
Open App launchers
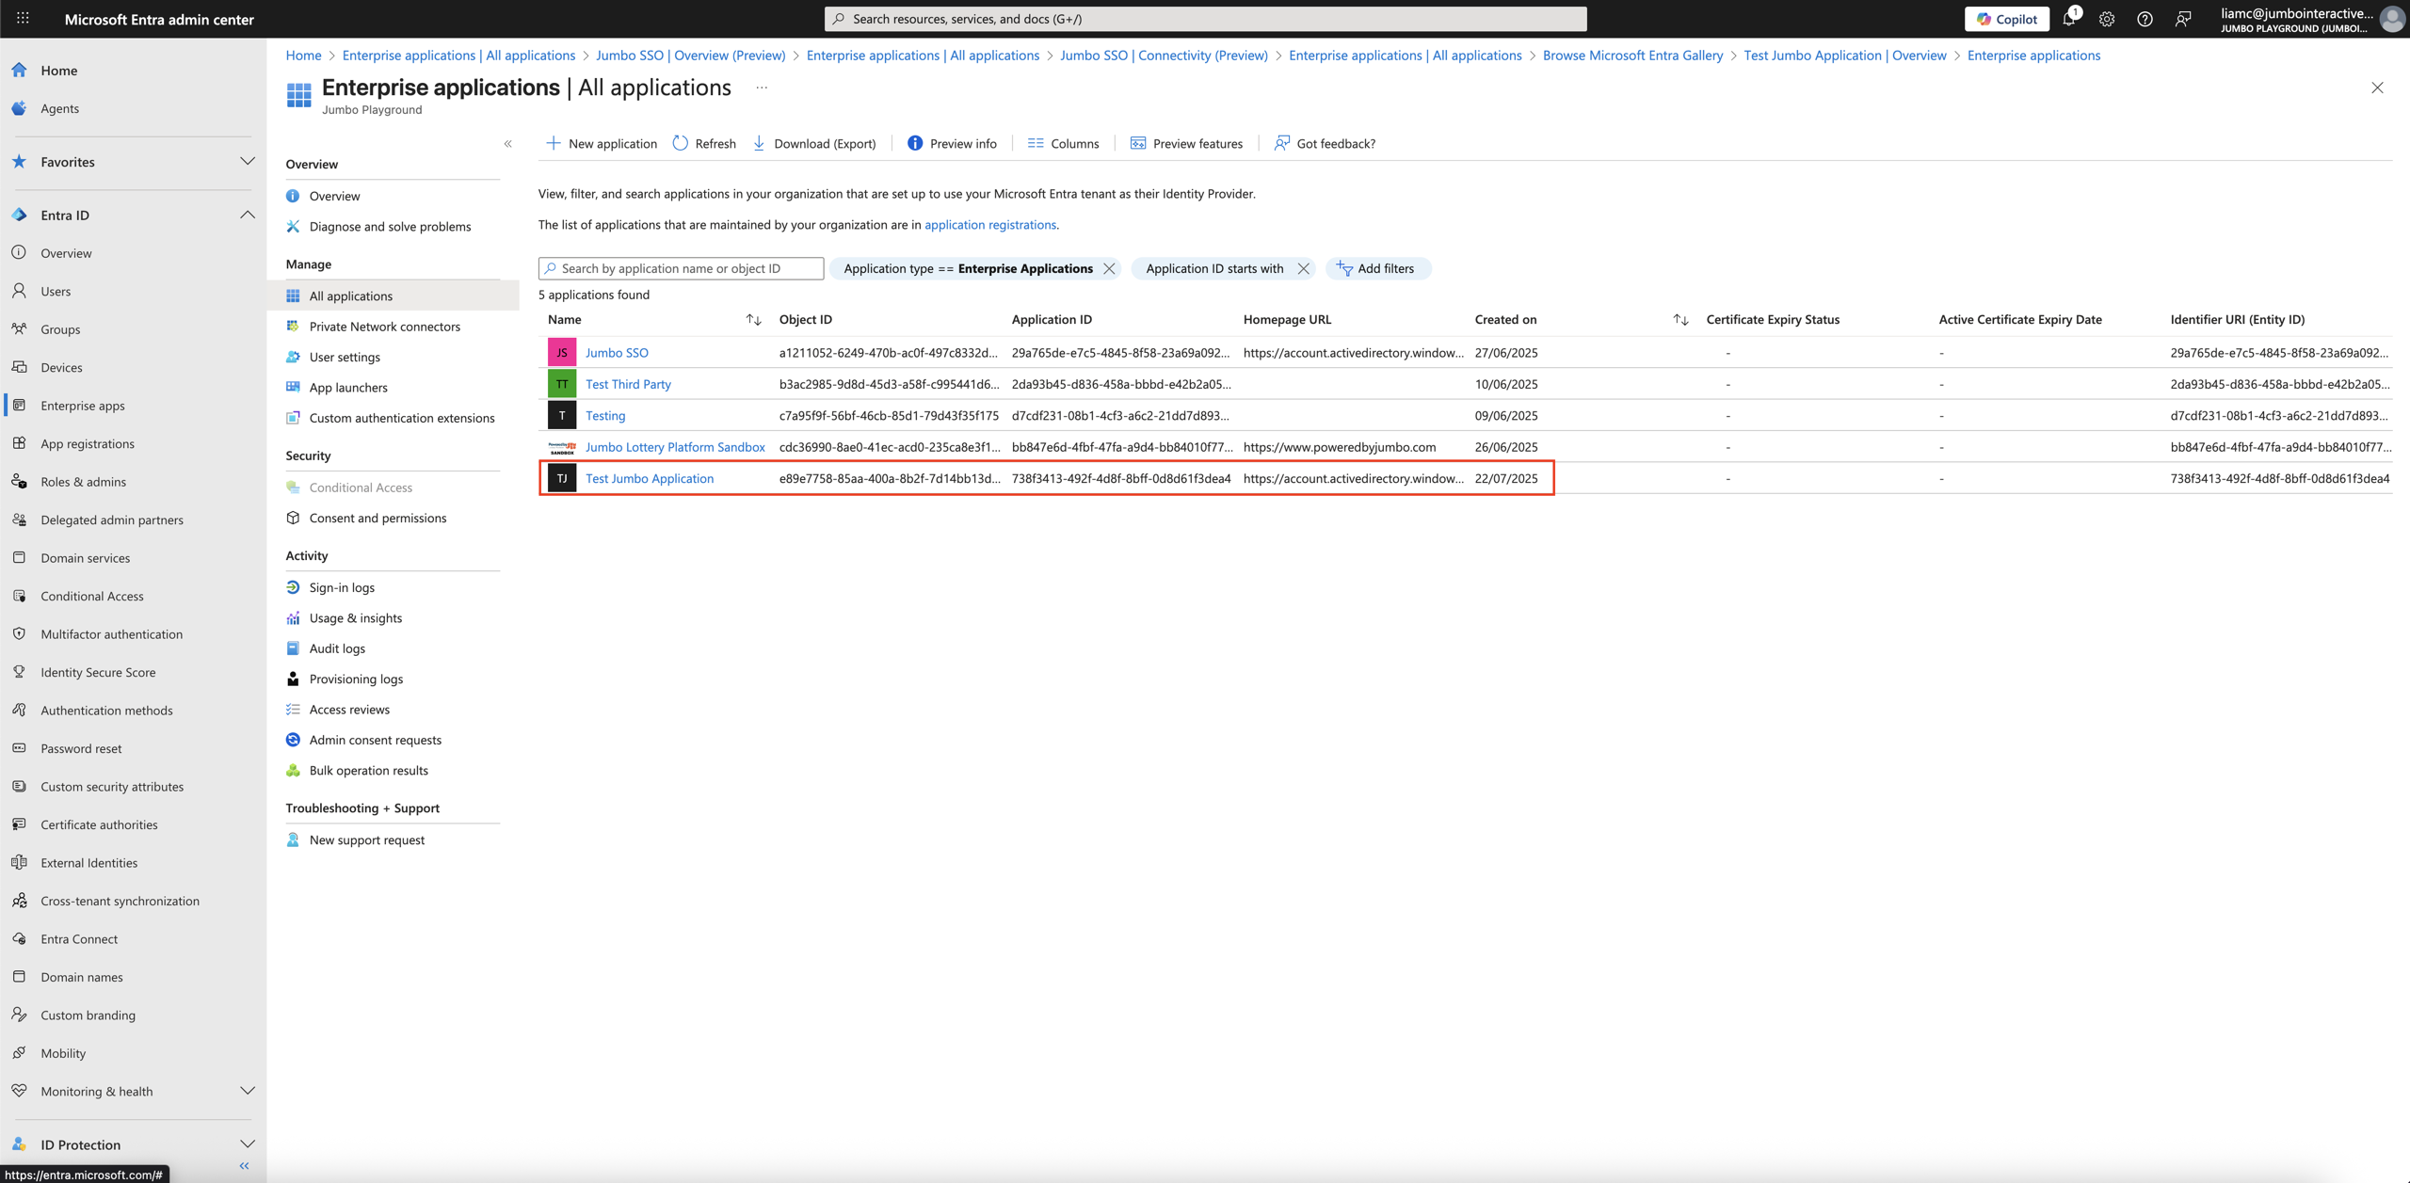tap(348, 388)
